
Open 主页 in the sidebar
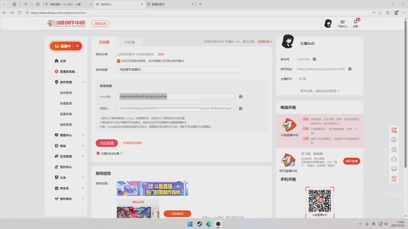coord(60,61)
